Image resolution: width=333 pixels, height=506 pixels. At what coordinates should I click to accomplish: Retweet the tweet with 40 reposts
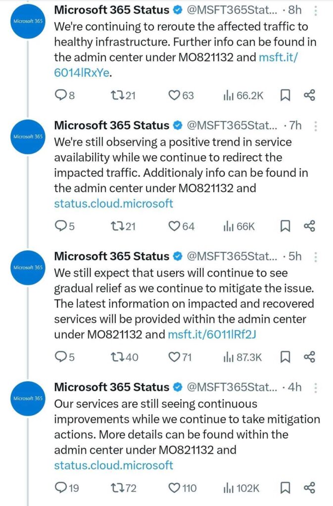click(x=115, y=357)
